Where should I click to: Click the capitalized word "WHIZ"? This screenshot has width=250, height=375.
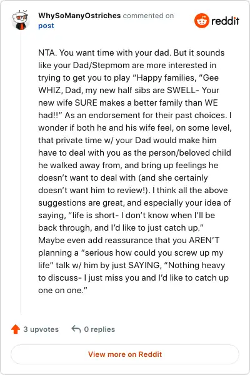pos(50,91)
